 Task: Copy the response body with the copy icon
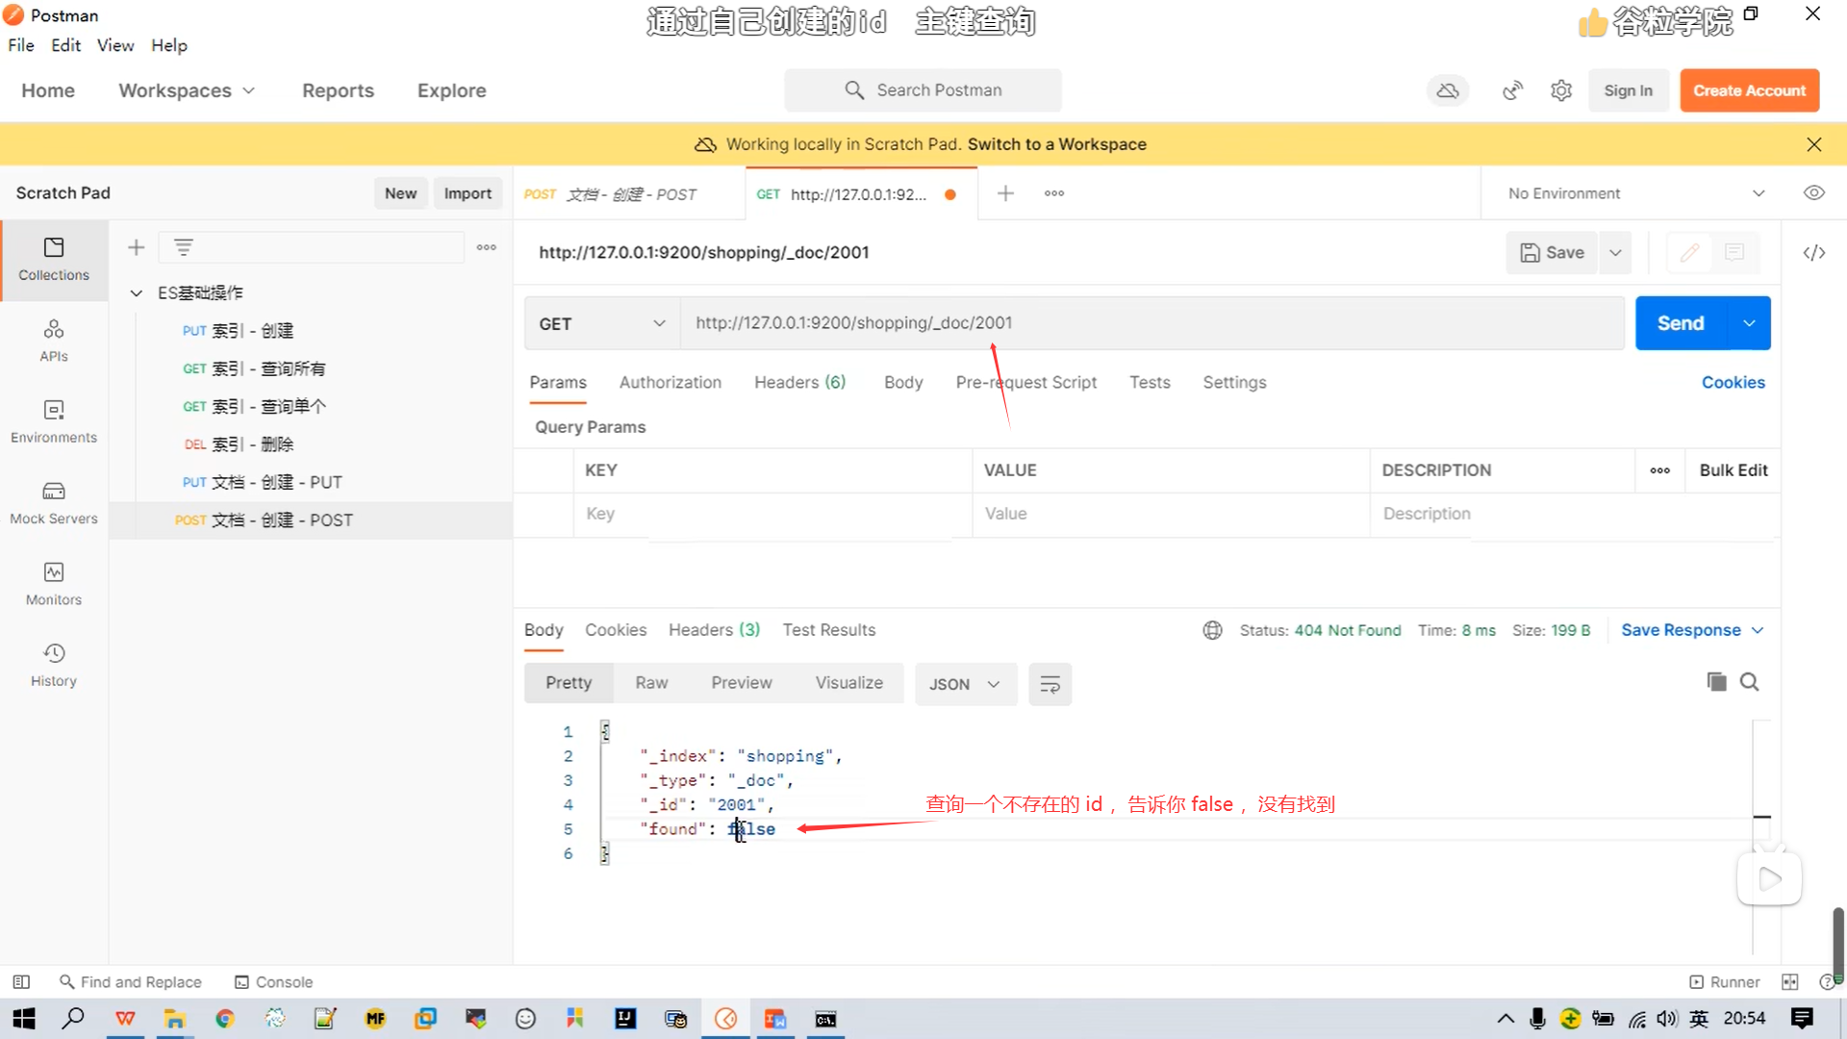coord(1716,682)
